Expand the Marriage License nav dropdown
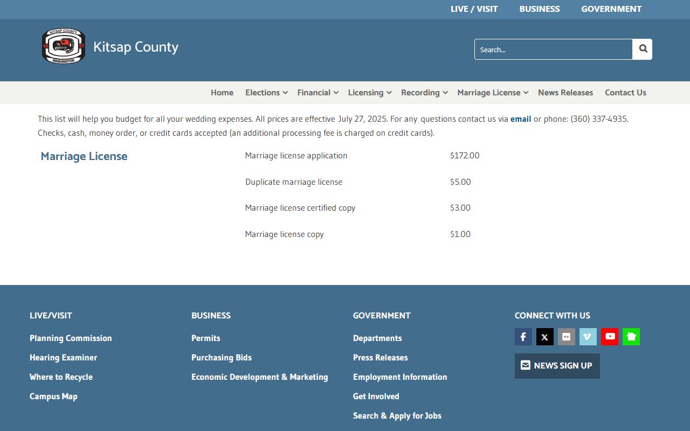Image resolution: width=690 pixels, height=431 pixels. (493, 93)
